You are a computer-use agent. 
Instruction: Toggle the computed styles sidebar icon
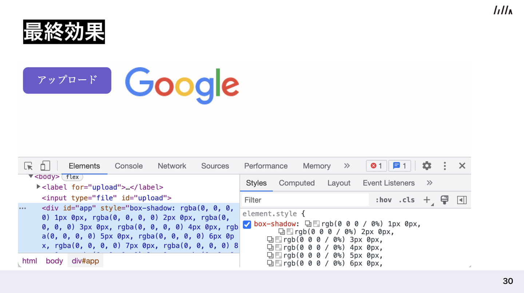pos(462,200)
